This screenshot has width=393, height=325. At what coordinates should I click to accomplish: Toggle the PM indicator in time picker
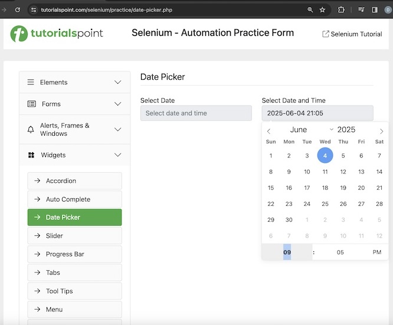tap(376, 252)
